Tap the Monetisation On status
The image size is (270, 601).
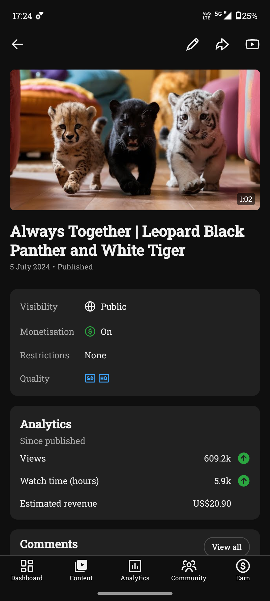(x=106, y=332)
